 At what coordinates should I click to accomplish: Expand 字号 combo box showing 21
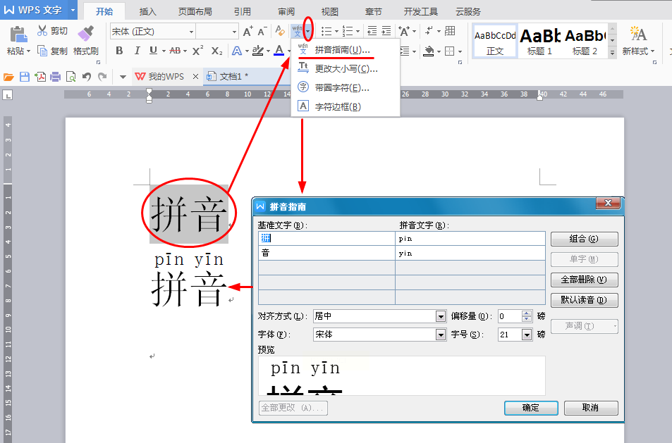pos(527,335)
